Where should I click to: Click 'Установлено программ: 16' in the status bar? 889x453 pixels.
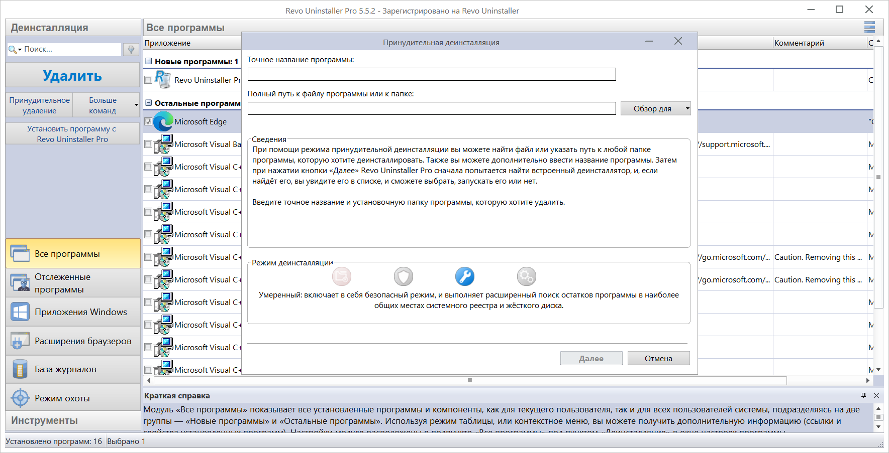pos(54,441)
